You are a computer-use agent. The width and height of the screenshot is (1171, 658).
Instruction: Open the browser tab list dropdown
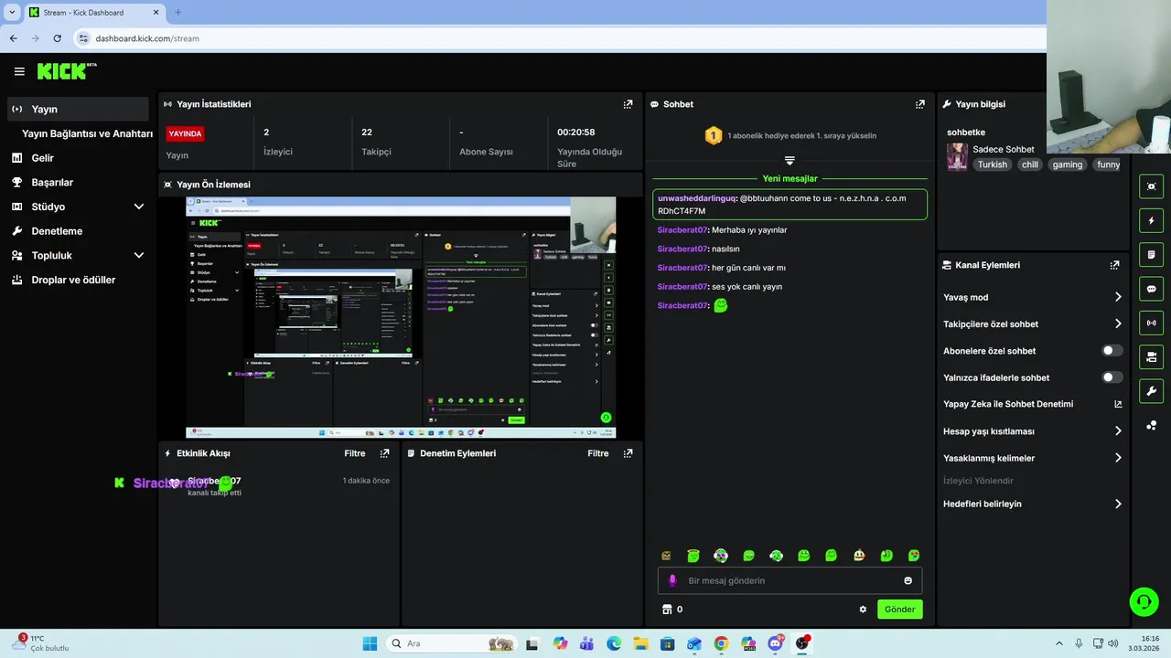(x=12, y=13)
